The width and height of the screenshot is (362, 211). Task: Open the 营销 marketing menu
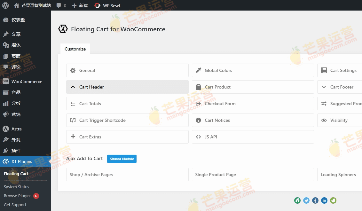25,114
